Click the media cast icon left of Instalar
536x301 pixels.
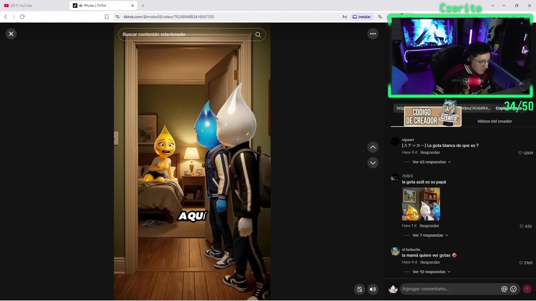(x=345, y=17)
